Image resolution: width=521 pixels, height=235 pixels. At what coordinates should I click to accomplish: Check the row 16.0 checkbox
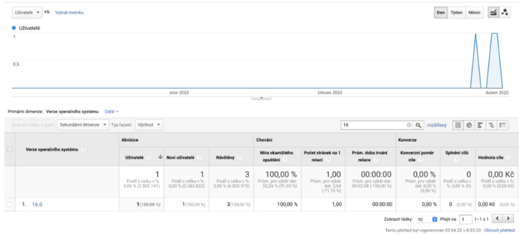point(9,204)
